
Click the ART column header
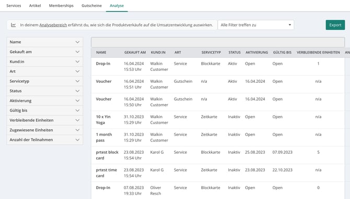coord(178,52)
